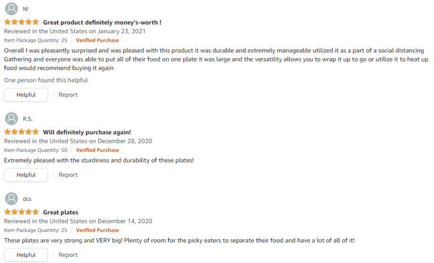Click five-star rating on N!'s review
Viewport: 434px width, 263px height.
[x=21, y=23]
